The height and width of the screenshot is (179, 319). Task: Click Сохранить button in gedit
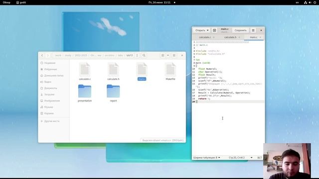click(x=240, y=30)
